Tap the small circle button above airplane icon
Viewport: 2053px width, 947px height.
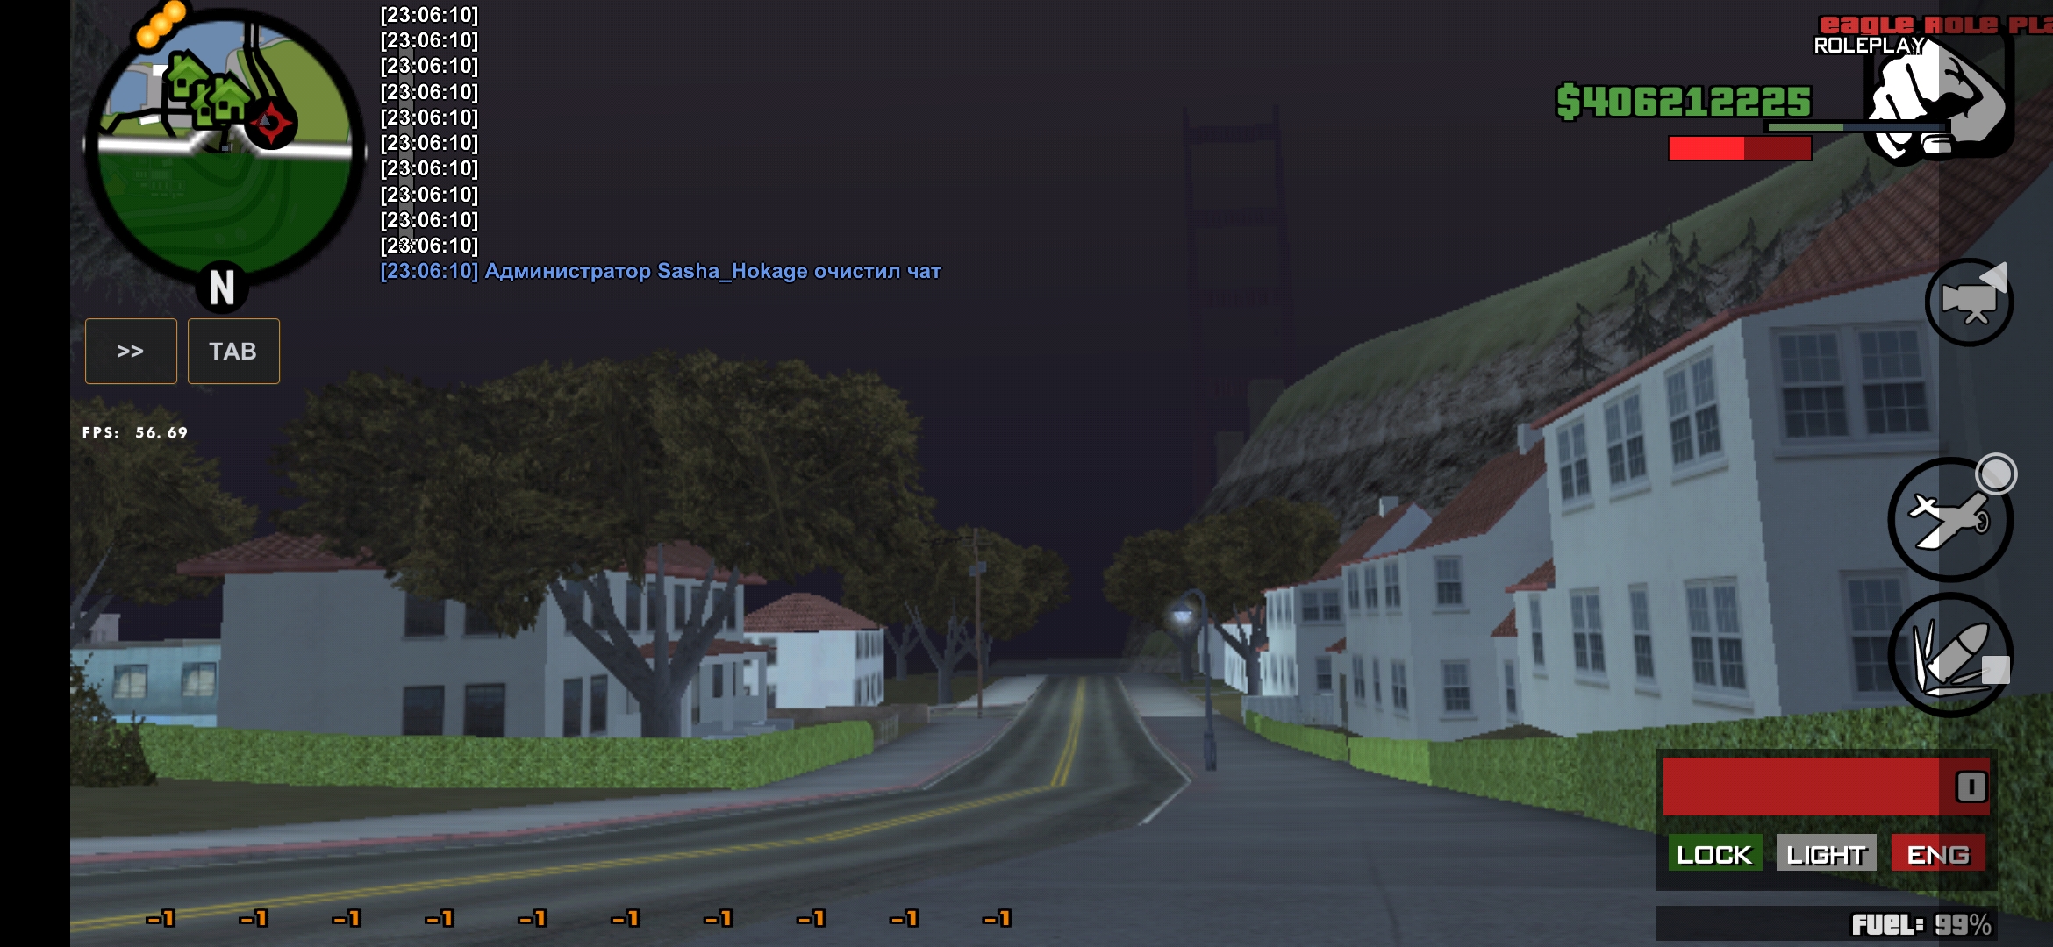[x=1996, y=474]
